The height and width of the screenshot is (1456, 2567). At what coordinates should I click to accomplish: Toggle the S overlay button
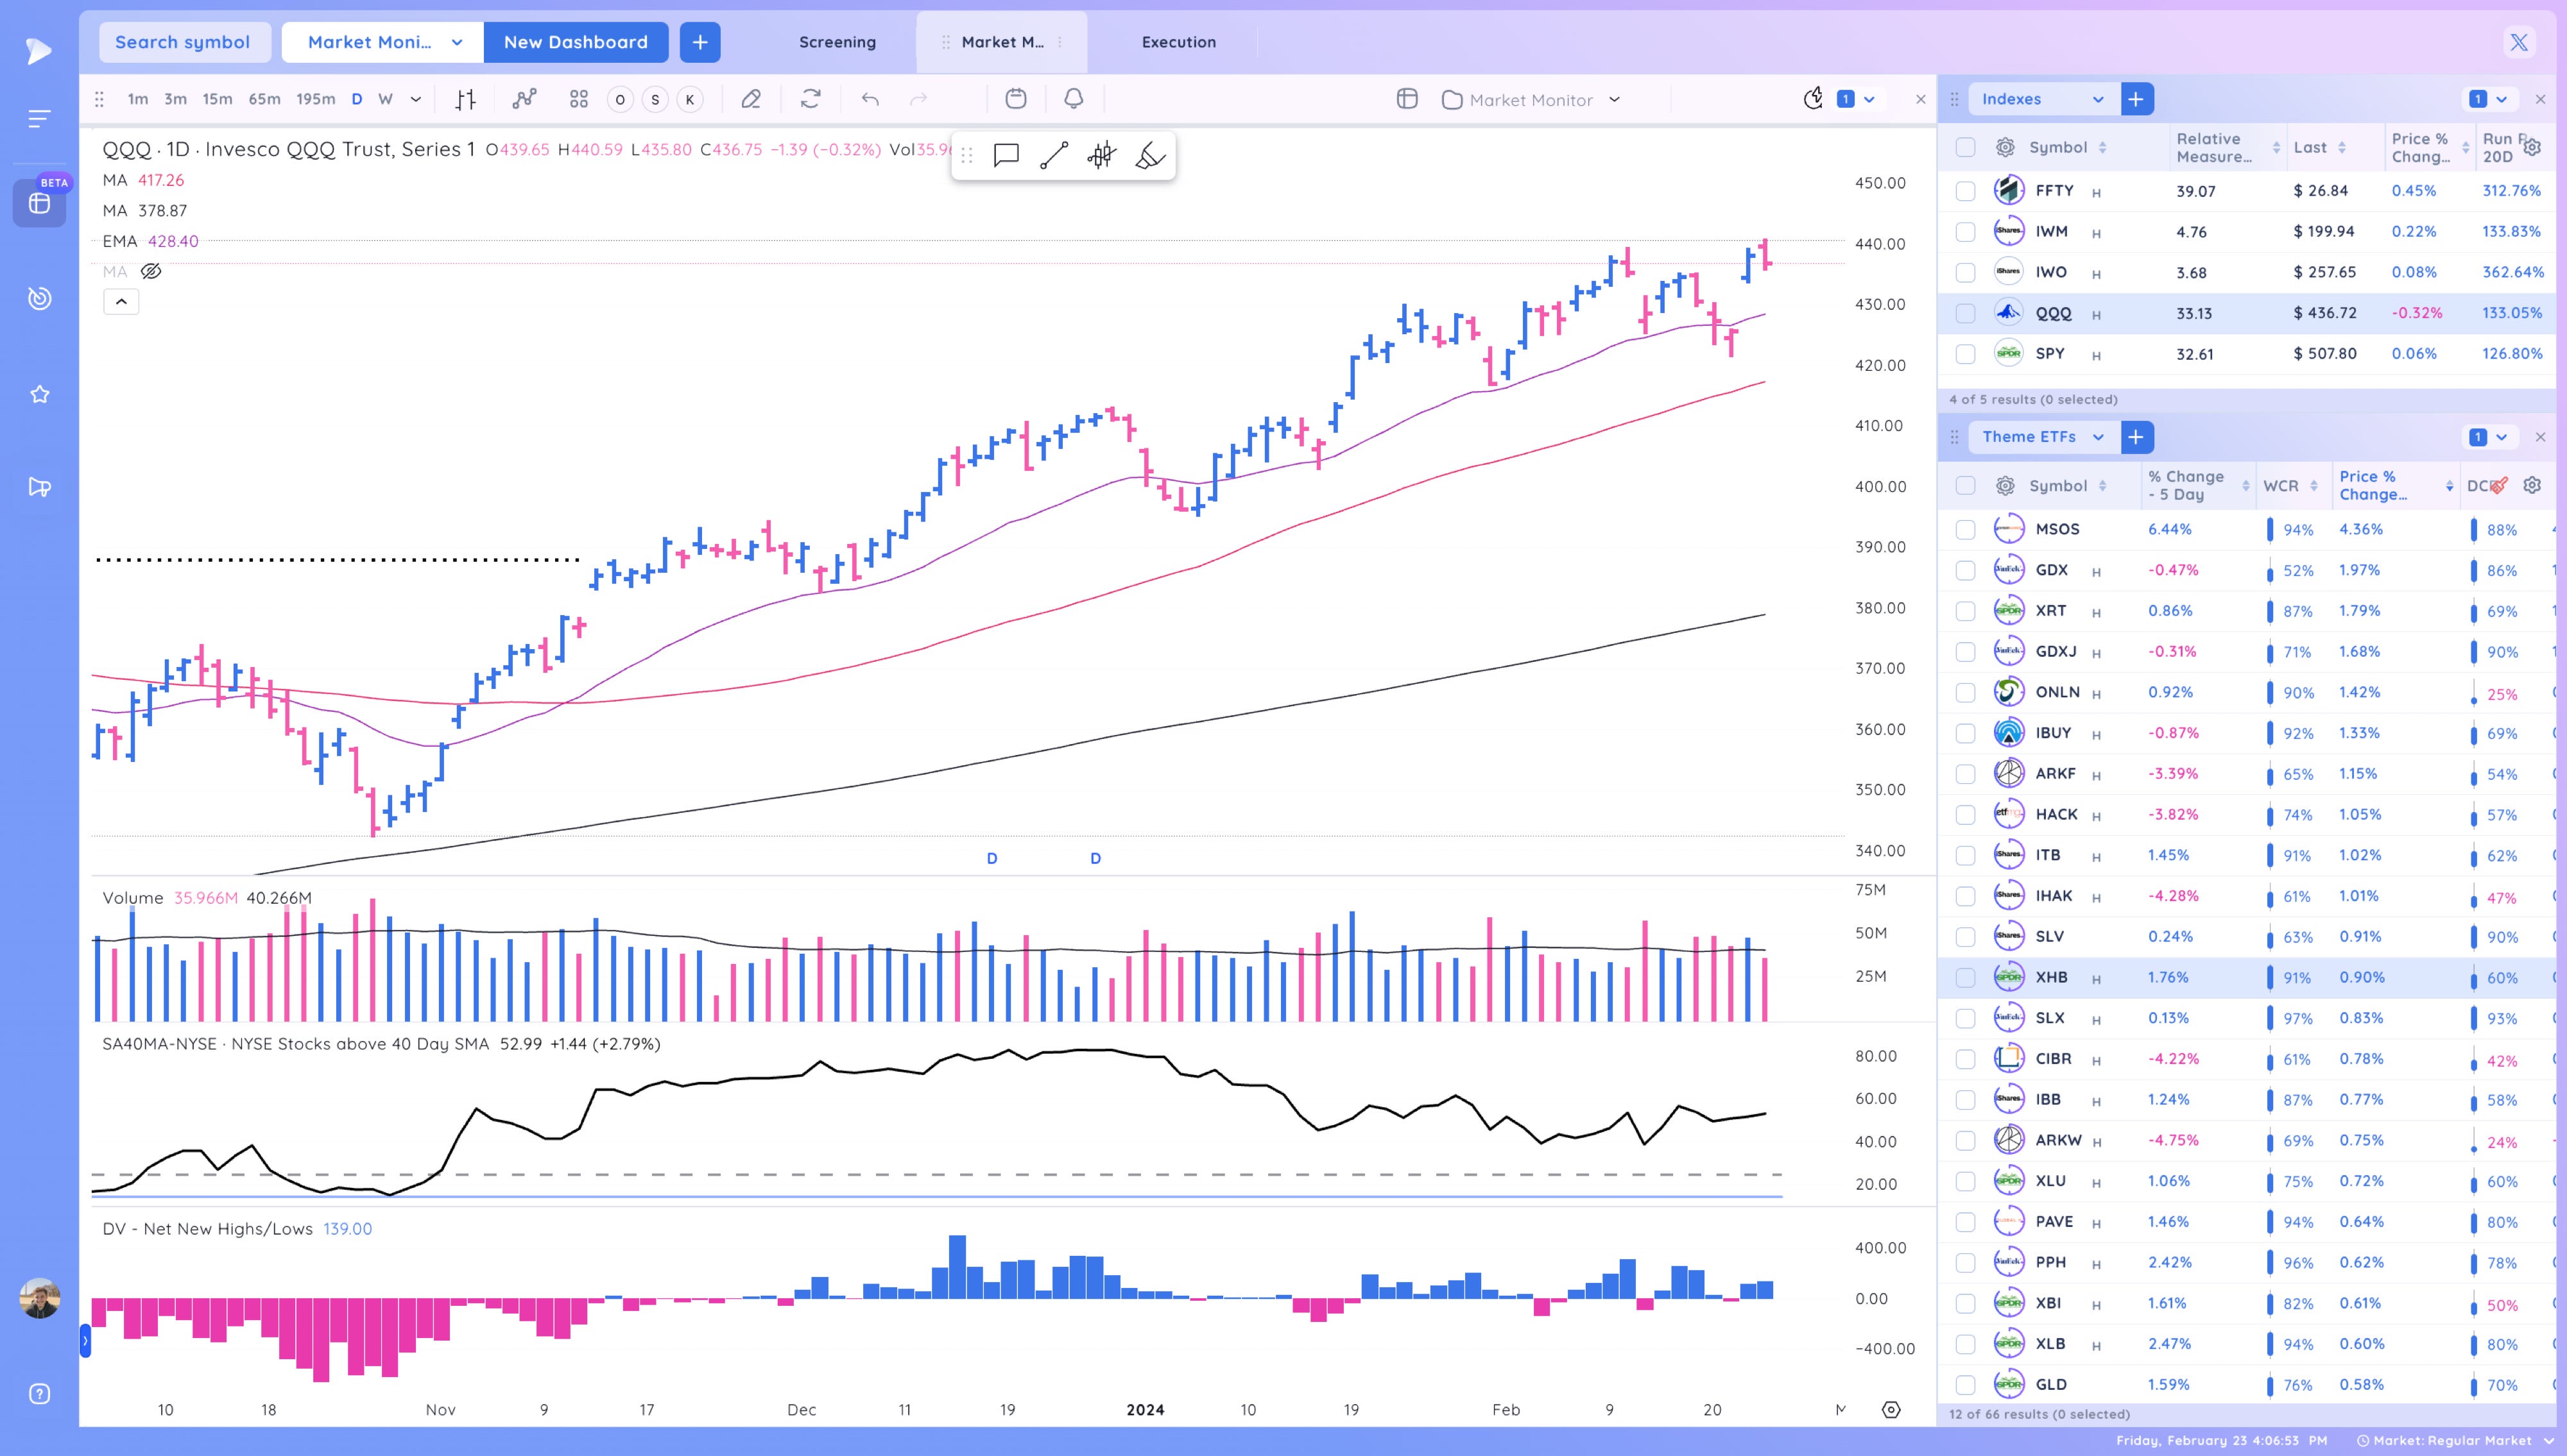pyautogui.click(x=655, y=99)
